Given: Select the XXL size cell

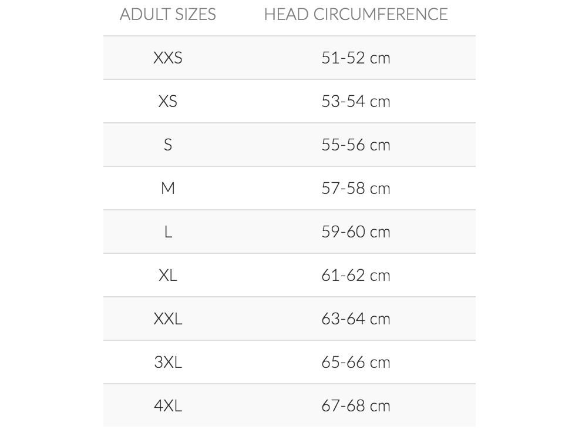Looking at the screenshot, I should [168, 319].
